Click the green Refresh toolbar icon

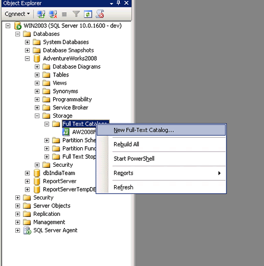(88, 14)
